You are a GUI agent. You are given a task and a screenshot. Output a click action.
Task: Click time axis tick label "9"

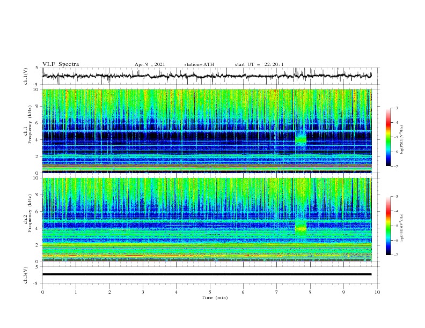343,292
